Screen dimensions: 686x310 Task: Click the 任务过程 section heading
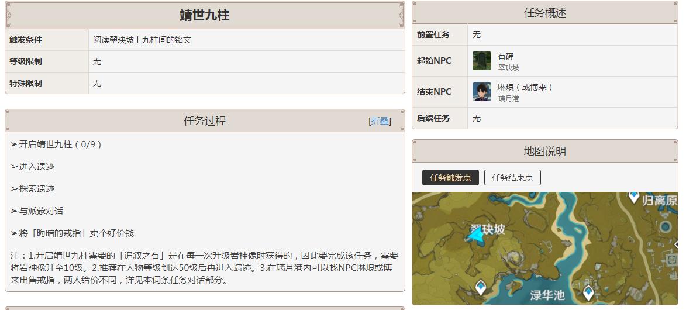(205, 121)
